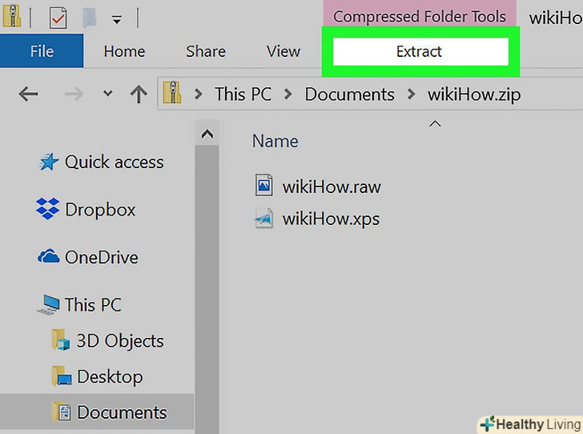
Task: Open the recent locations dropdown arrow
Action: pos(107,94)
